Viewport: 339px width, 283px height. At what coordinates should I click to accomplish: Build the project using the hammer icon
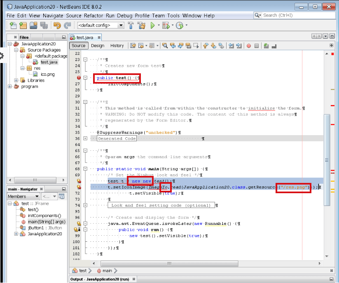tap(131, 25)
